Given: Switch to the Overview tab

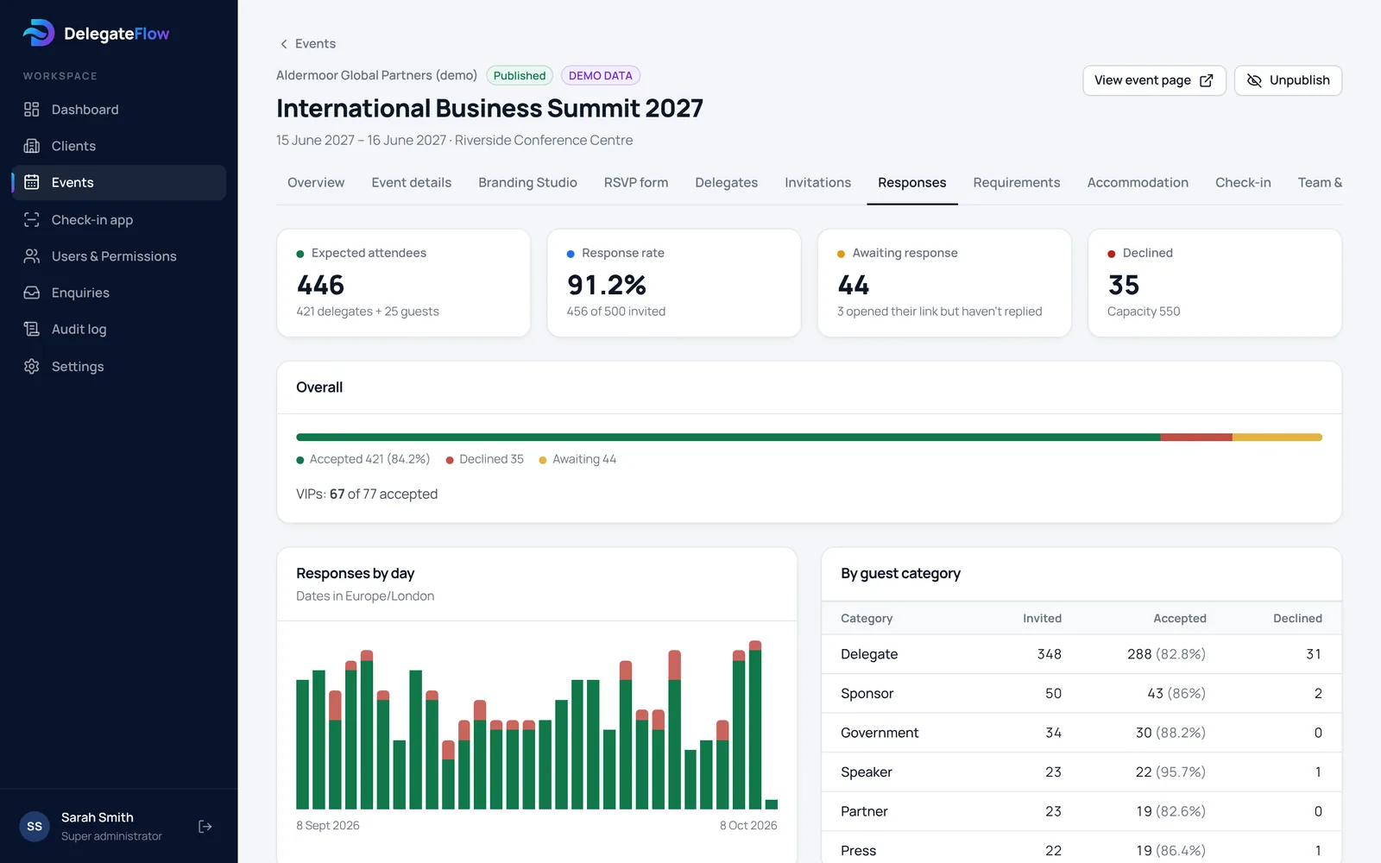Looking at the screenshot, I should [316, 183].
